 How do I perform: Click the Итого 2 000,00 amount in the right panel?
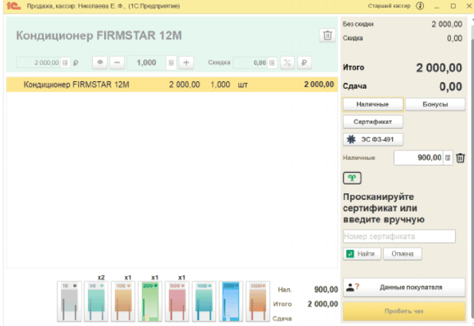[439, 68]
